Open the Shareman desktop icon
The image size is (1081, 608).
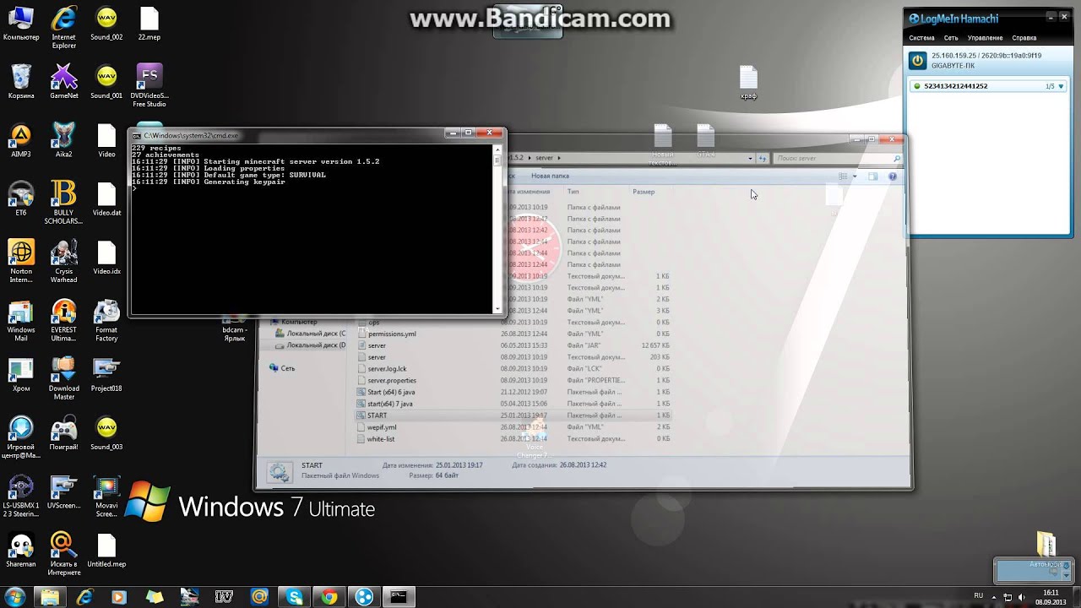click(21, 550)
